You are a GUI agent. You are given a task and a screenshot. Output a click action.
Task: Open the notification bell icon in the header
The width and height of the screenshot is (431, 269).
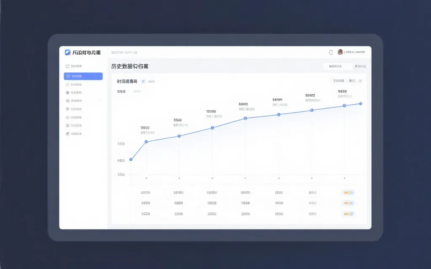331,51
